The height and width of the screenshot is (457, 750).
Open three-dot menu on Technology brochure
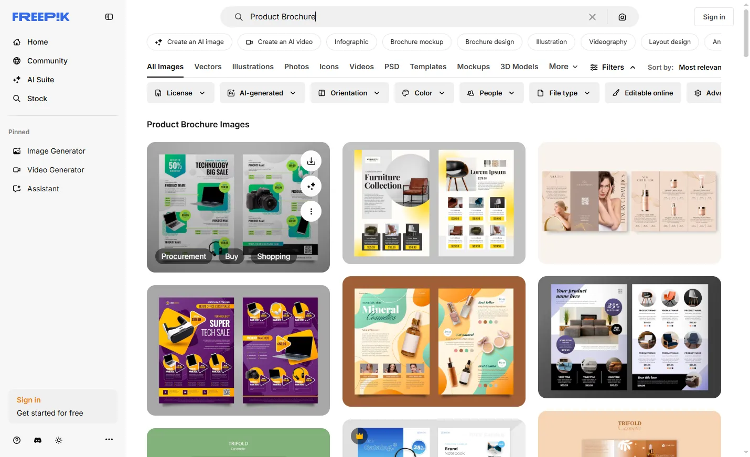(311, 211)
